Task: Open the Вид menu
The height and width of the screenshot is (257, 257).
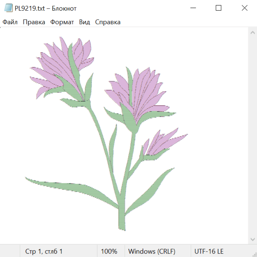Action: pyautogui.click(x=85, y=22)
